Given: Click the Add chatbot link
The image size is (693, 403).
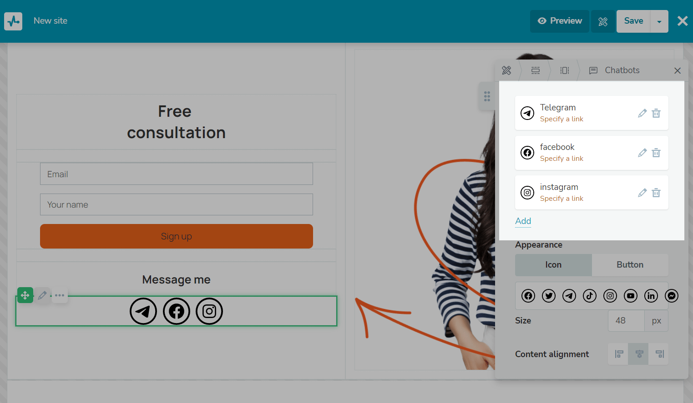Looking at the screenshot, I should tap(523, 221).
